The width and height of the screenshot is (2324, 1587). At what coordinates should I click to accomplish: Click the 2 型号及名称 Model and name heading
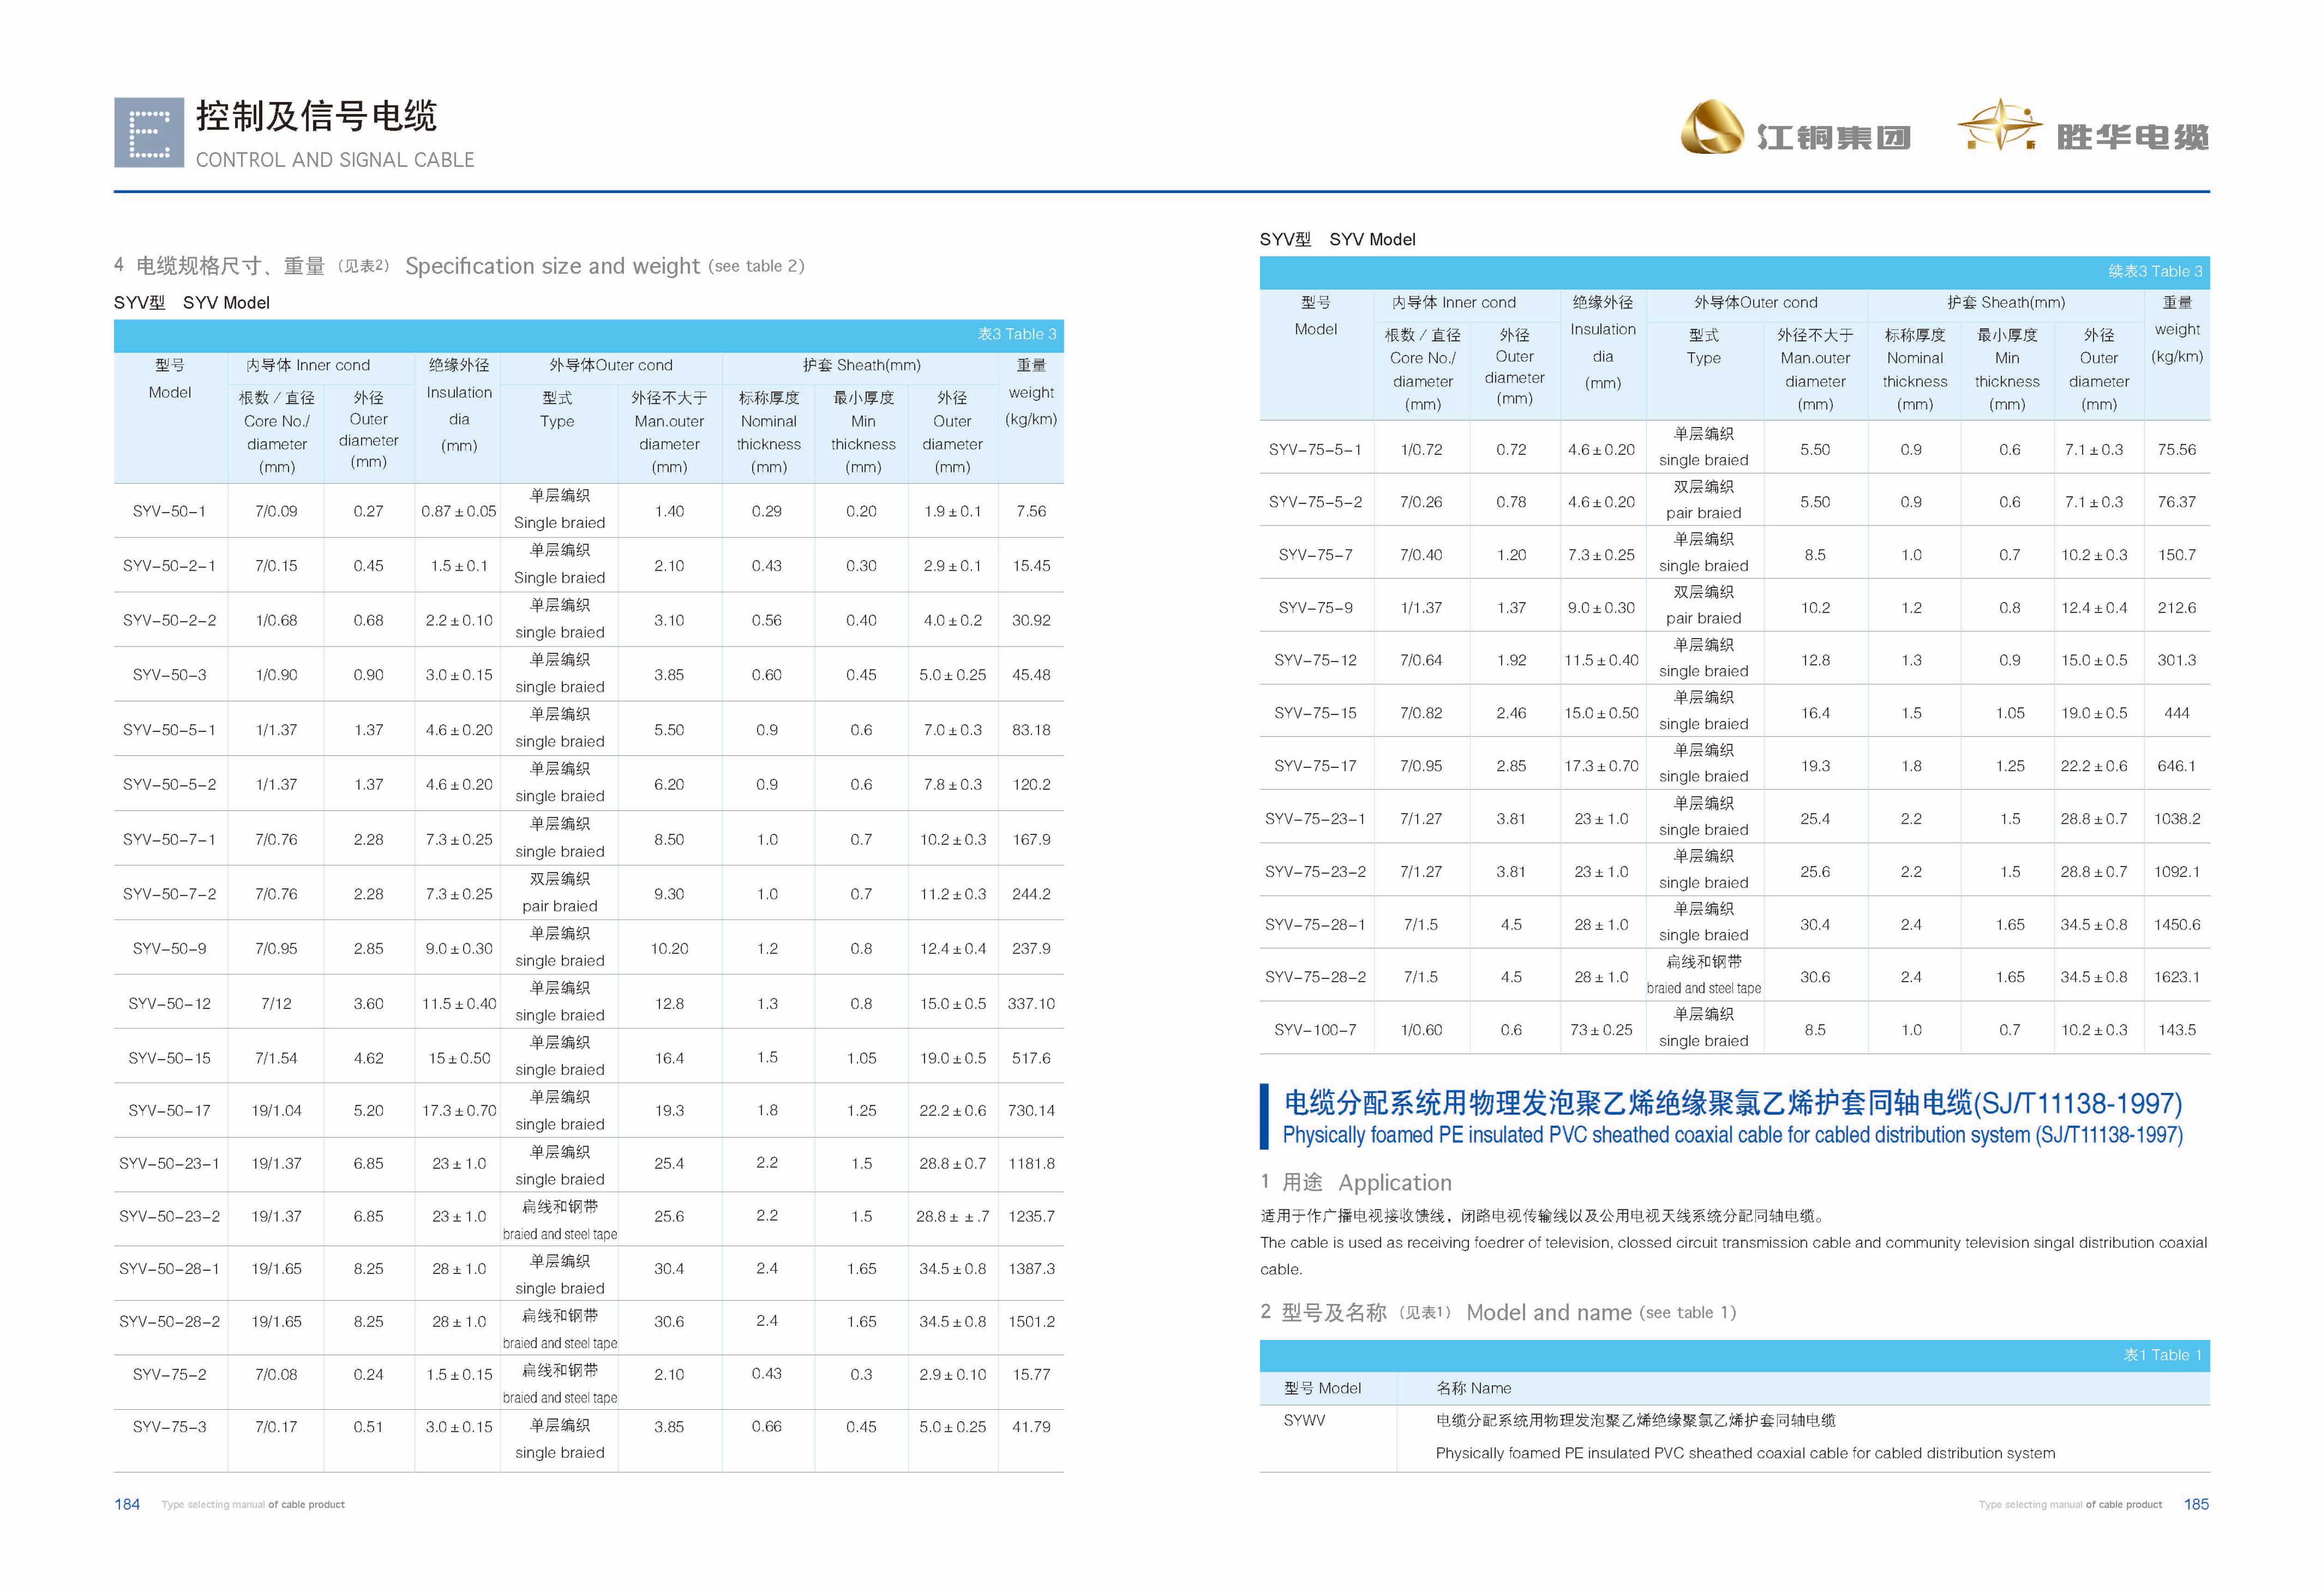click(x=1498, y=1313)
